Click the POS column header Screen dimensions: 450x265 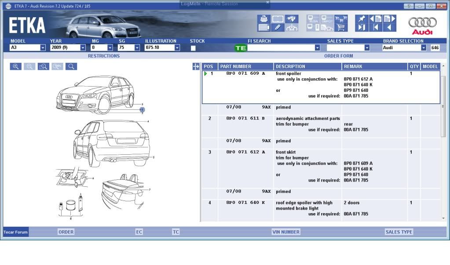click(x=209, y=66)
